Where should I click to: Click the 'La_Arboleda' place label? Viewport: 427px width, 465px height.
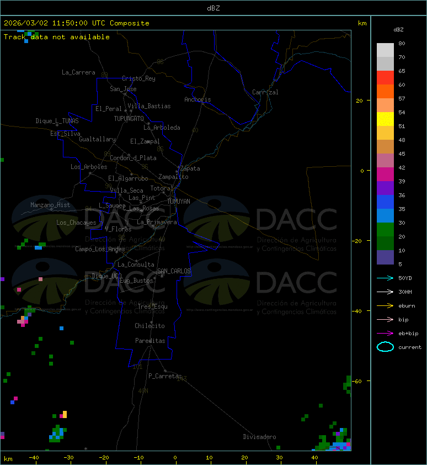click(x=162, y=128)
